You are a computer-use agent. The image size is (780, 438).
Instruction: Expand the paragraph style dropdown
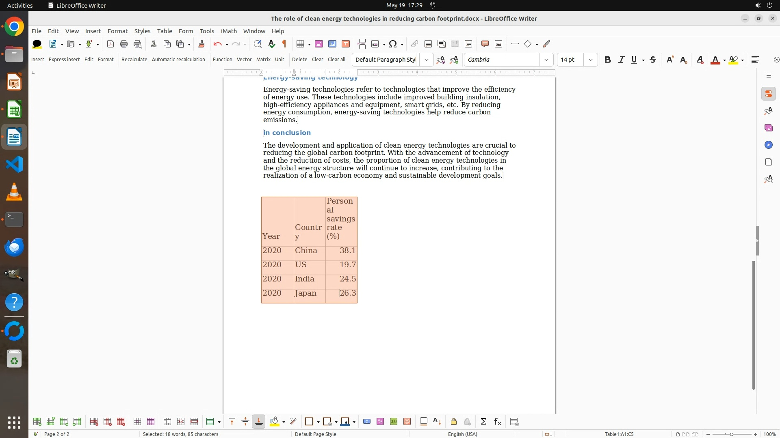[x=426, y=60]
